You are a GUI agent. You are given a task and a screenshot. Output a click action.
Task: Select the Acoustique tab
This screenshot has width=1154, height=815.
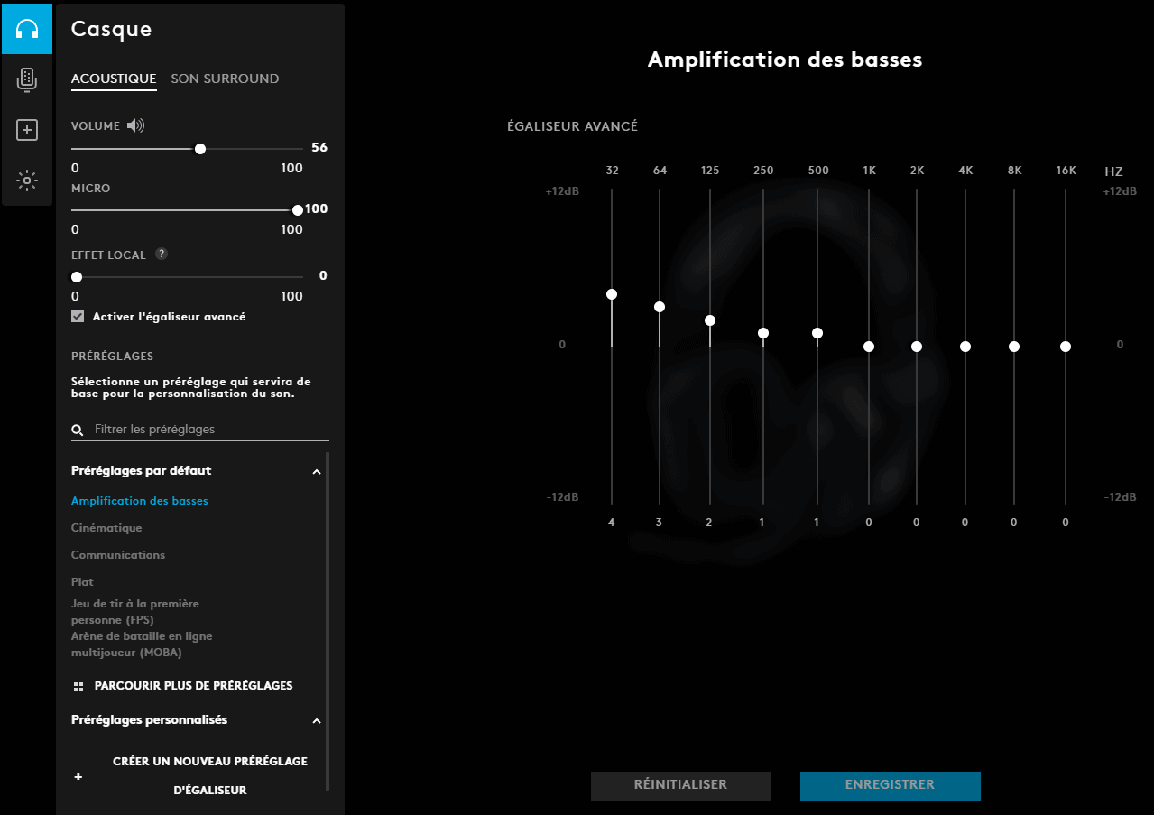114,79
